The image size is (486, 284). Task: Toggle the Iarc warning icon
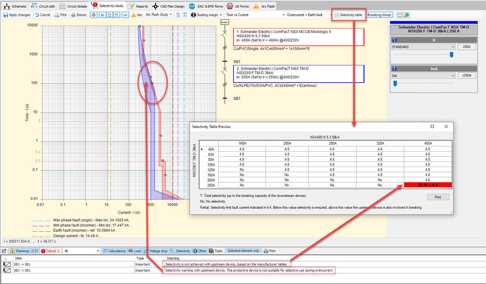click(137, 15)
